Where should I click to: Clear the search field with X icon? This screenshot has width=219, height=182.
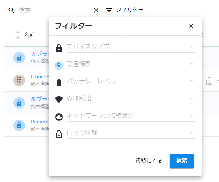coord(96,10)
